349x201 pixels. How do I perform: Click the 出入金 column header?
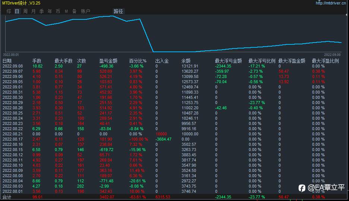click(x=162, y=61)
